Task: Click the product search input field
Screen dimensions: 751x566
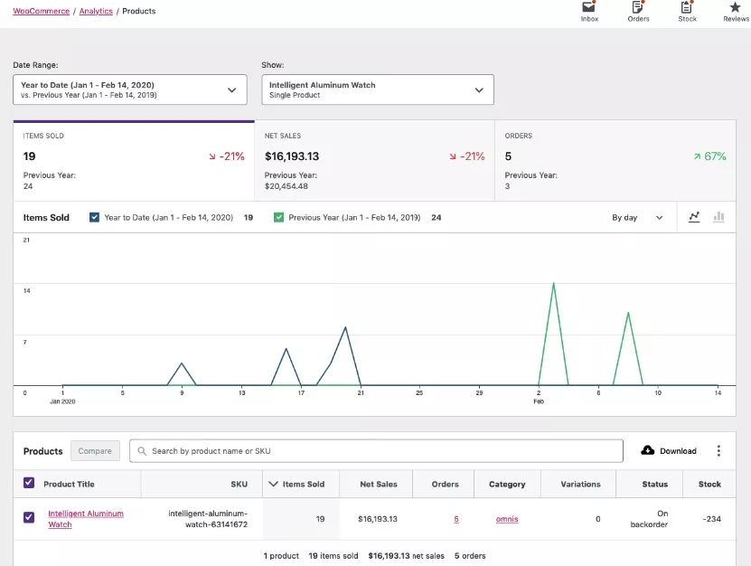Action: coord(361,450)
